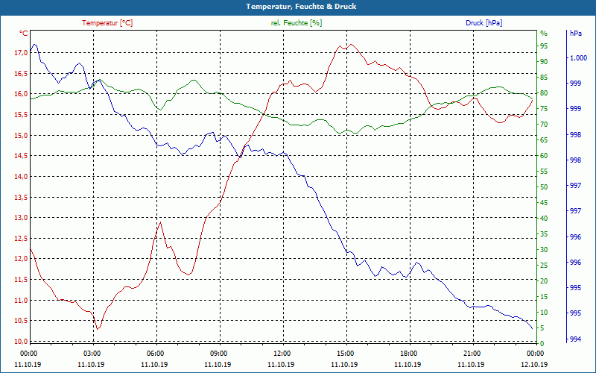Click '95' on the green humidity axis

[544, 46]
